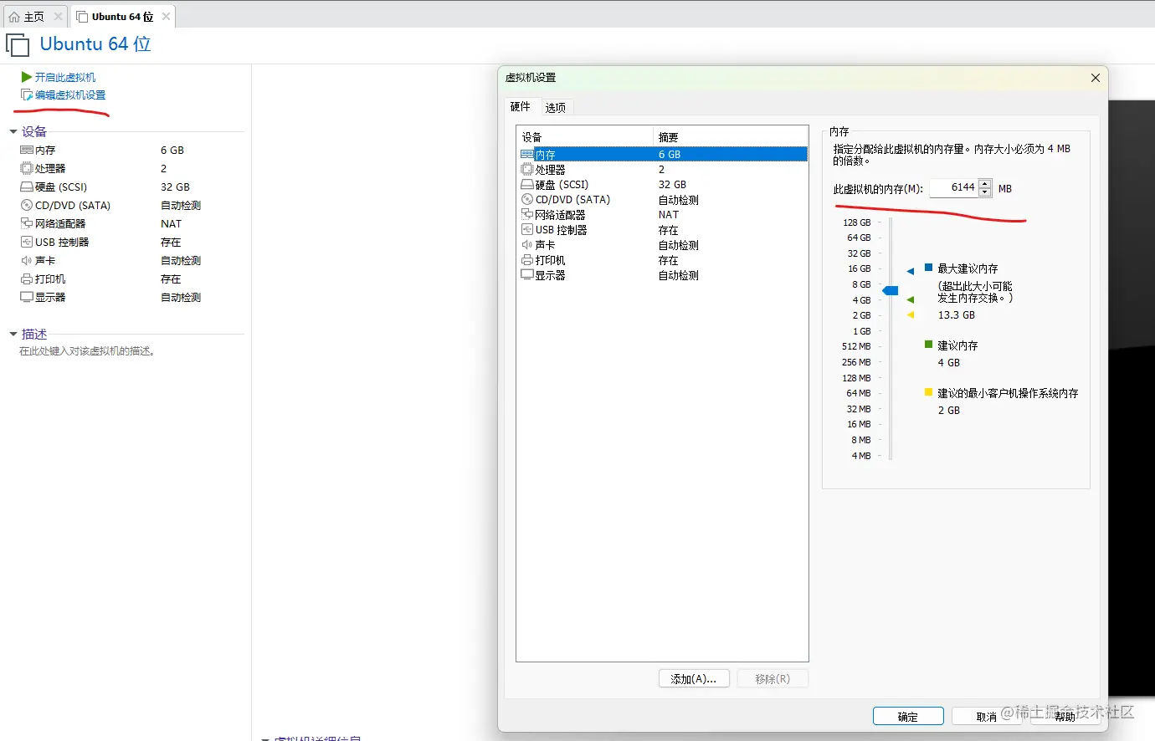Click the 取消 button
Viewport: 1155px width, 741px height.
pyautogui.click(x=987, y=717)
